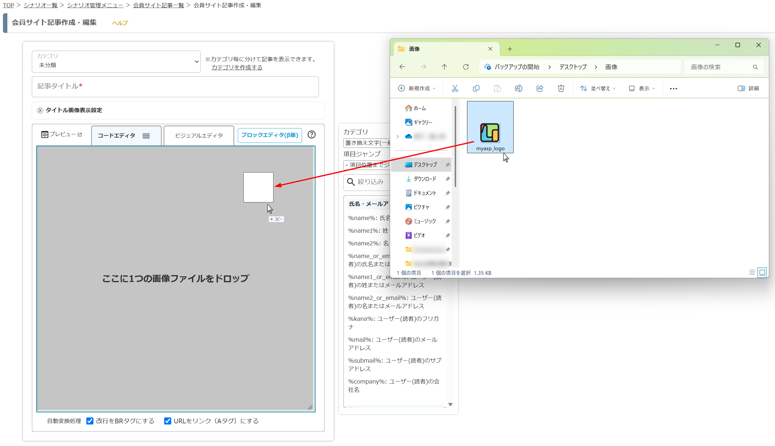The image size is (775, 446).
Task: Click the myasp_logo image file
Action: coord(490,127)
